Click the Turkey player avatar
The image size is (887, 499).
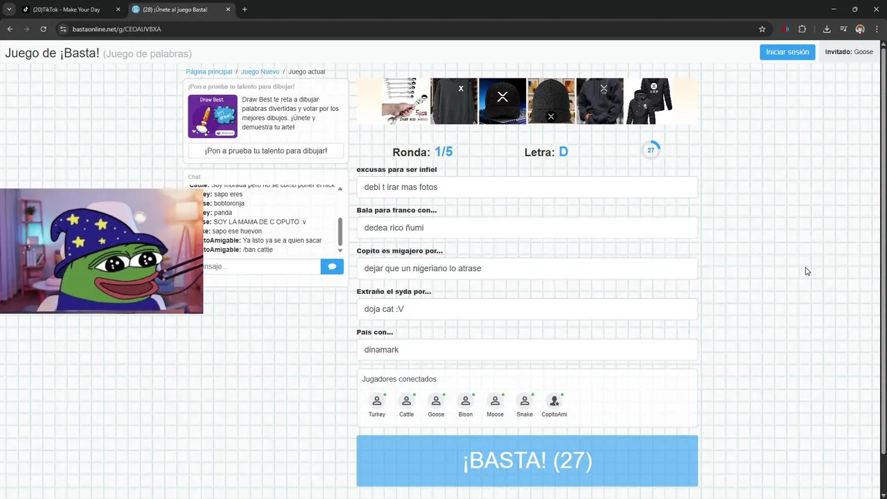pyautogui.click(x=377, y=401)
